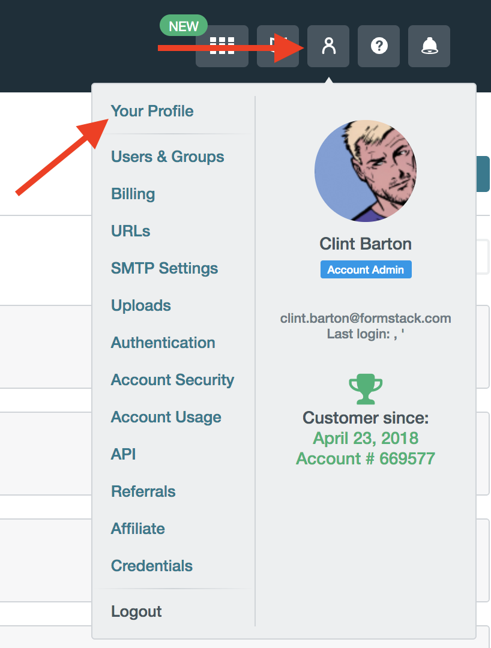This screenshot has height=648, width=491.
Task: Open the URLs menu entry
Action: pyautogui.click(x=131, y=231)
